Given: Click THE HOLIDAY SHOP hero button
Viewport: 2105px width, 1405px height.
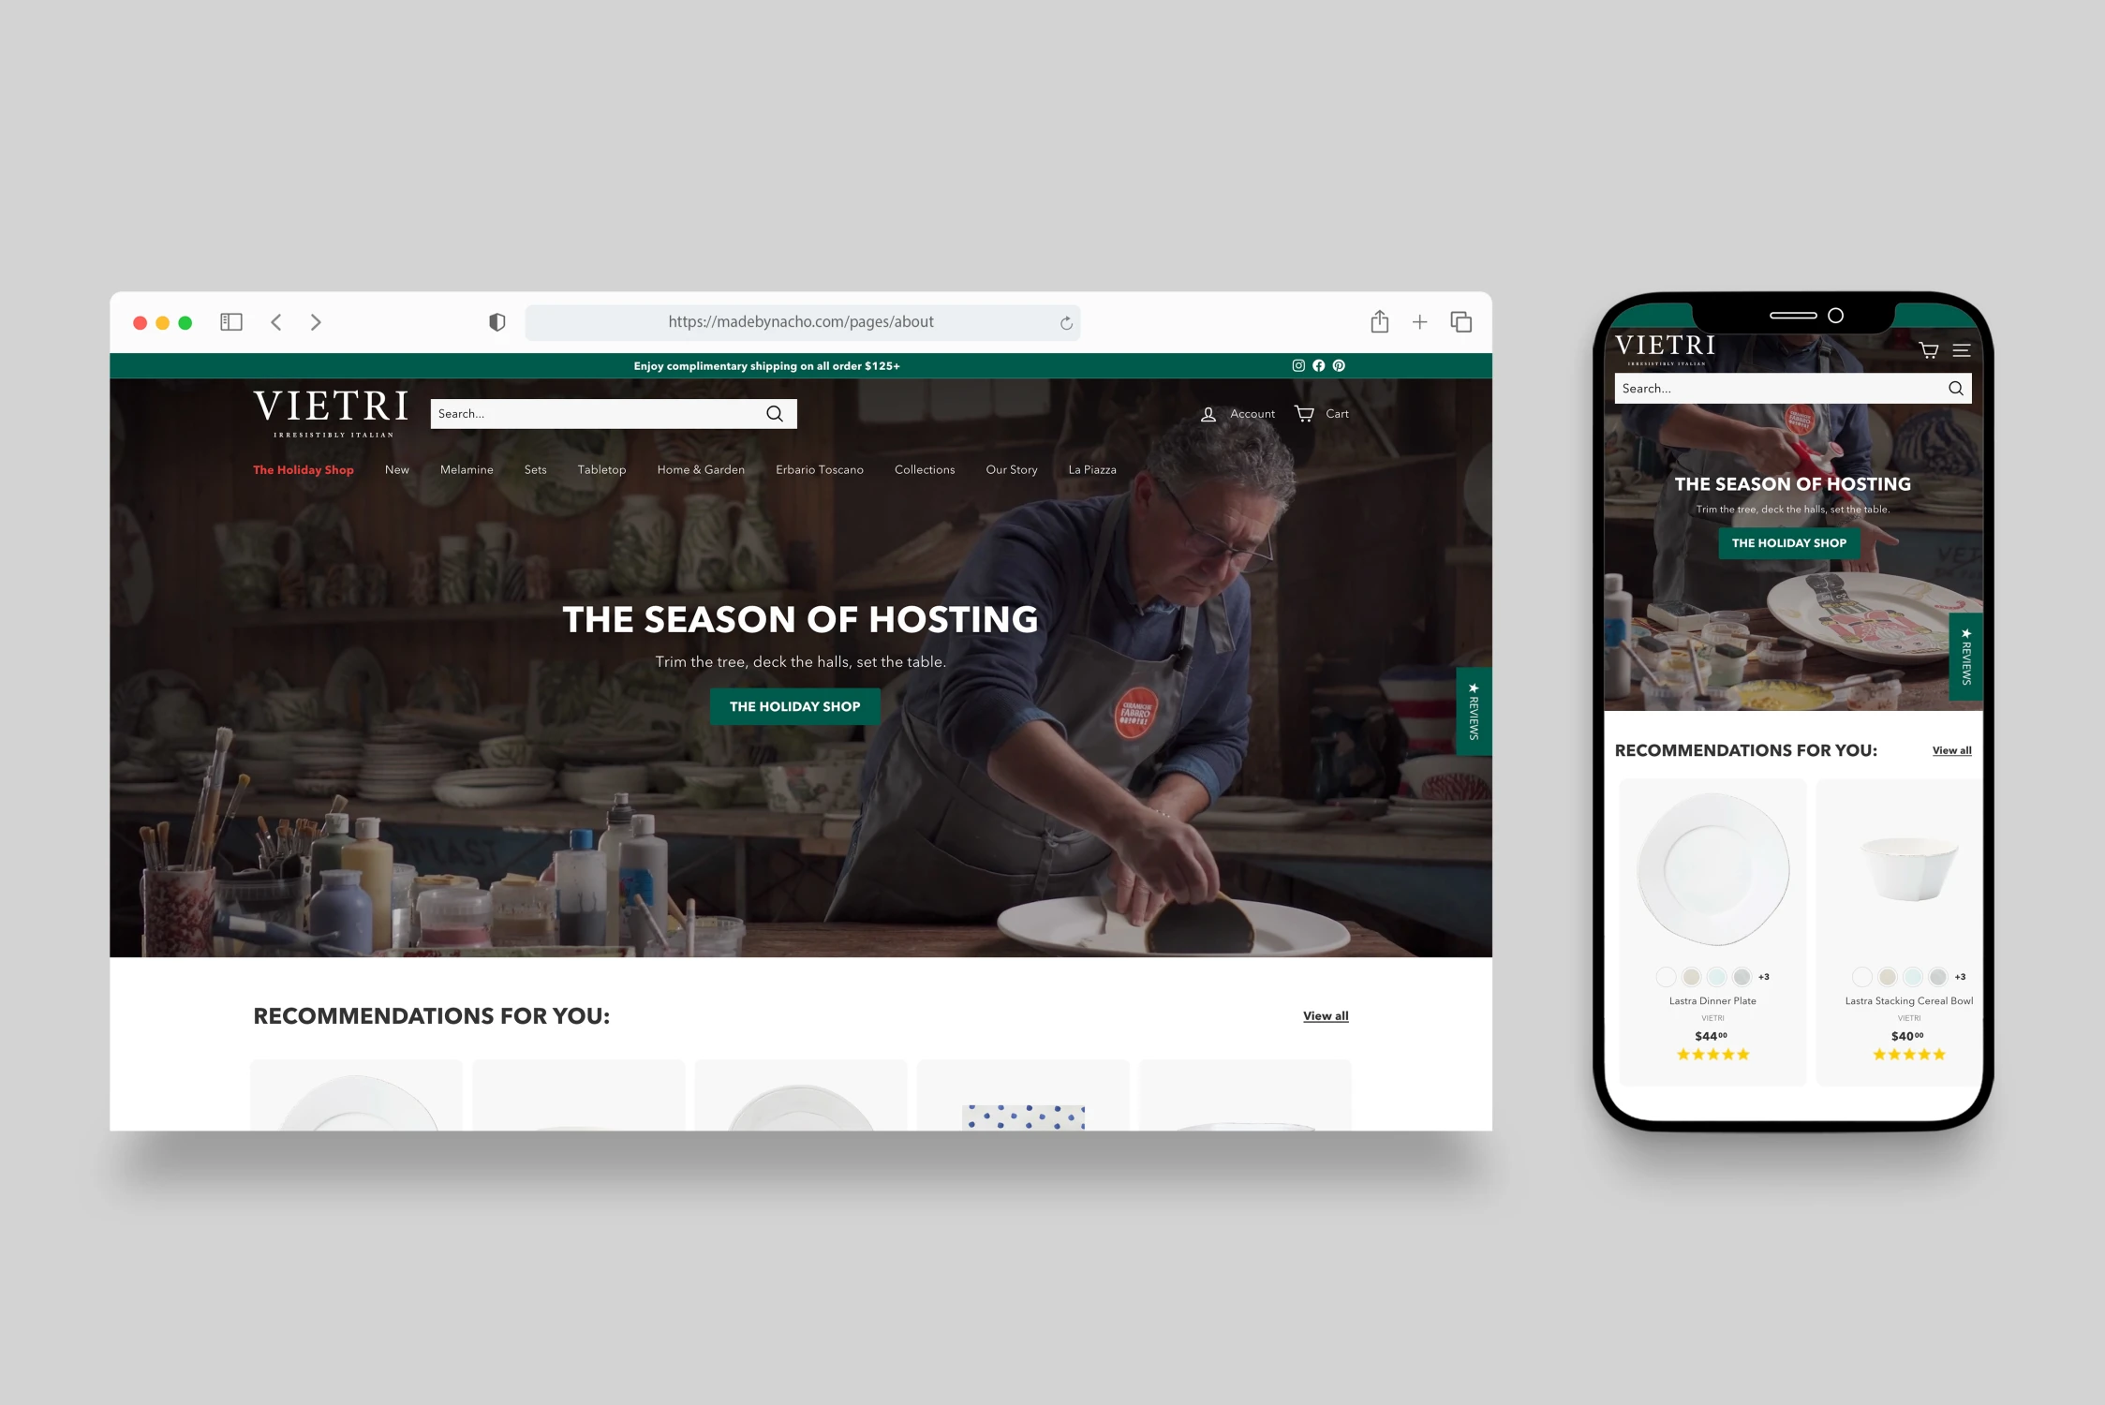Looking at the screenshot, I should point(795,705).
